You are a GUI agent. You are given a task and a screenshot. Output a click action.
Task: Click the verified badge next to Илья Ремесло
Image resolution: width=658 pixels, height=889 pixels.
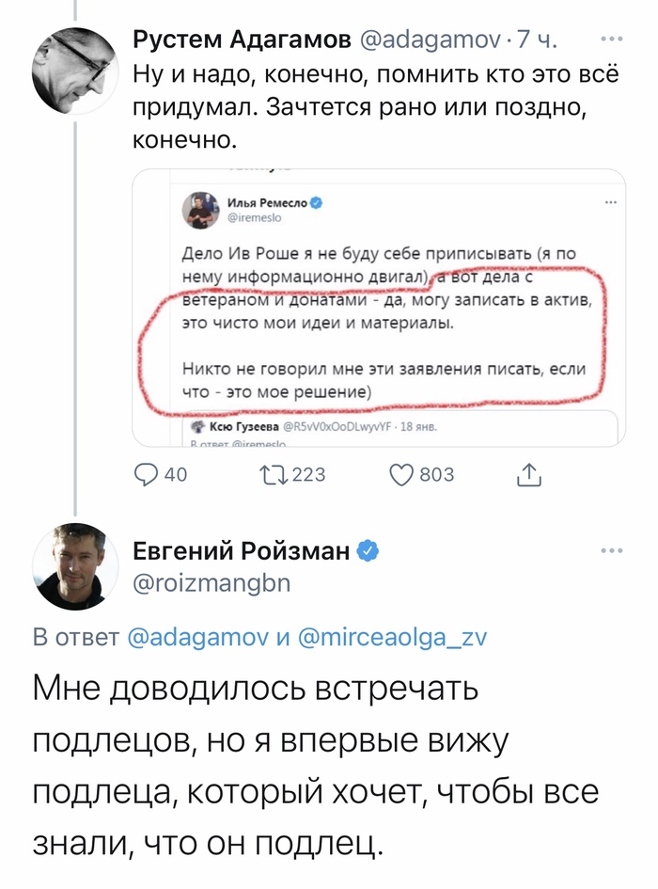[318, 202]
